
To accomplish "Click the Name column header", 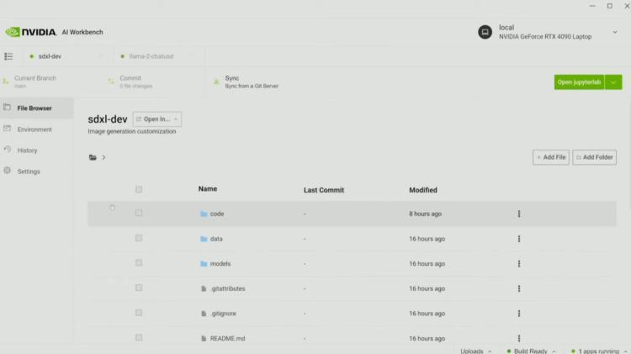I will pyautogui.click(x=208, y=188).
